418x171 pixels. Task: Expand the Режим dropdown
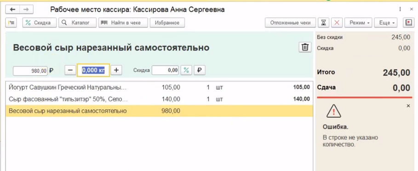[x=358, y=23]
